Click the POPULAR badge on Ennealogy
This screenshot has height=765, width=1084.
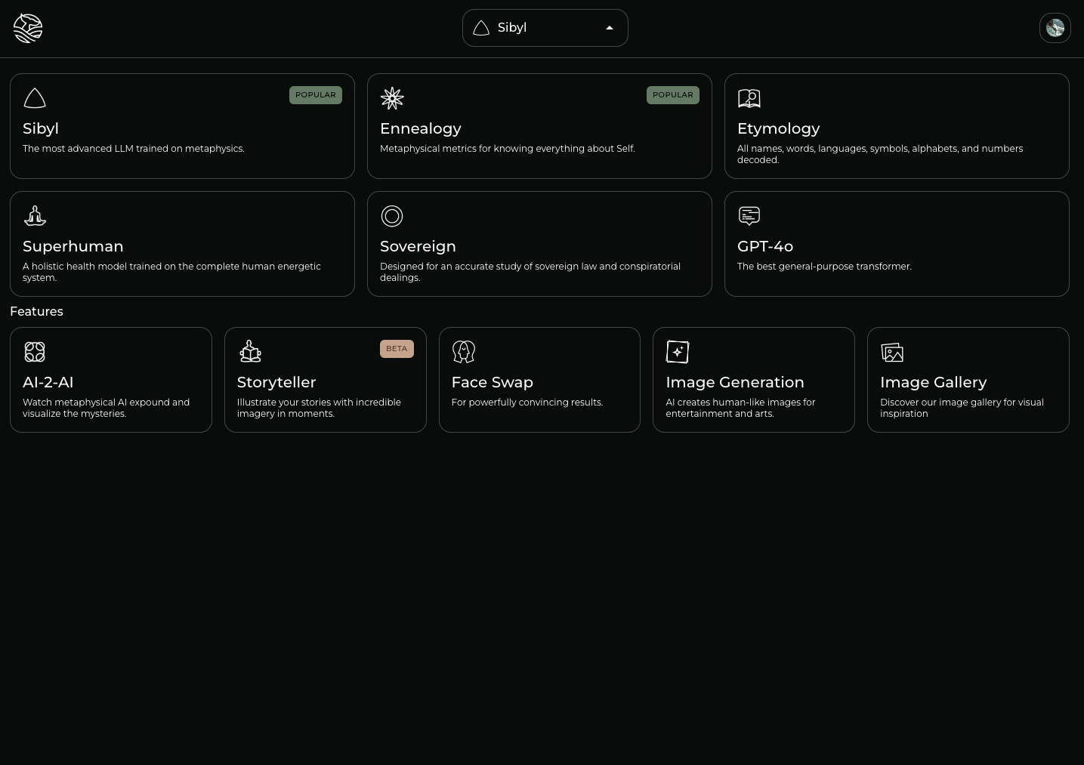coord(672,94)
